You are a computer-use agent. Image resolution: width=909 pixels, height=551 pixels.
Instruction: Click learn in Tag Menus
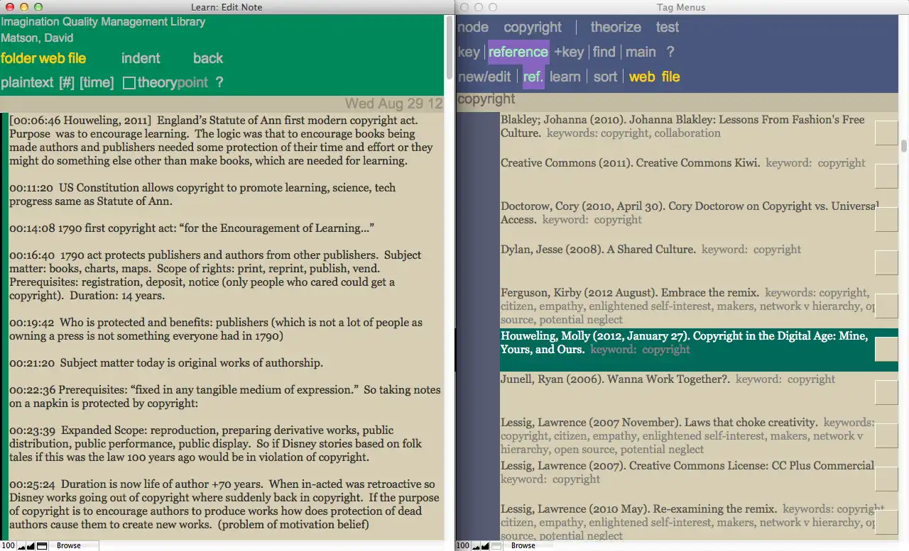565,77
